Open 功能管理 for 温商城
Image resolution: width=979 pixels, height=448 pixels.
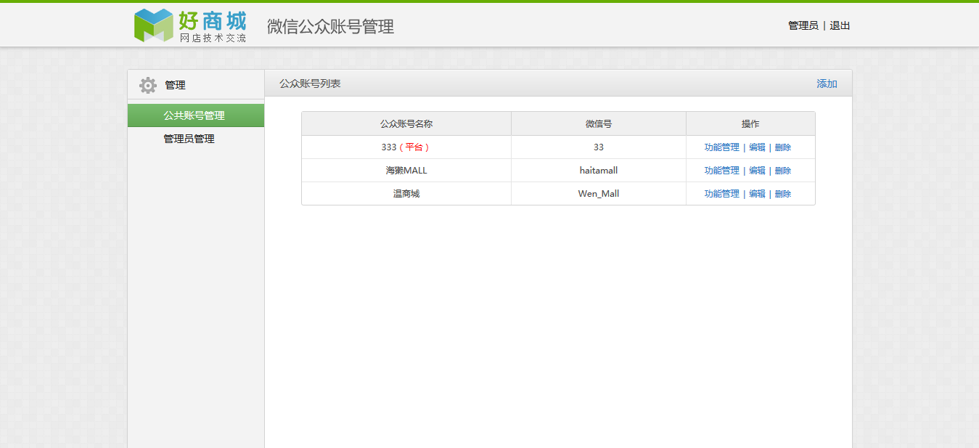[x=721, y=194]
